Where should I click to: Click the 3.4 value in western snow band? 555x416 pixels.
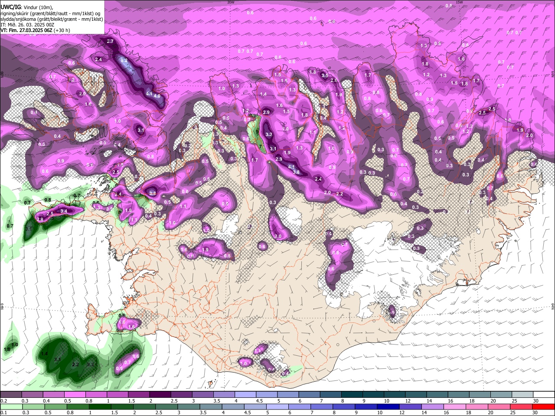pos(64,211)
